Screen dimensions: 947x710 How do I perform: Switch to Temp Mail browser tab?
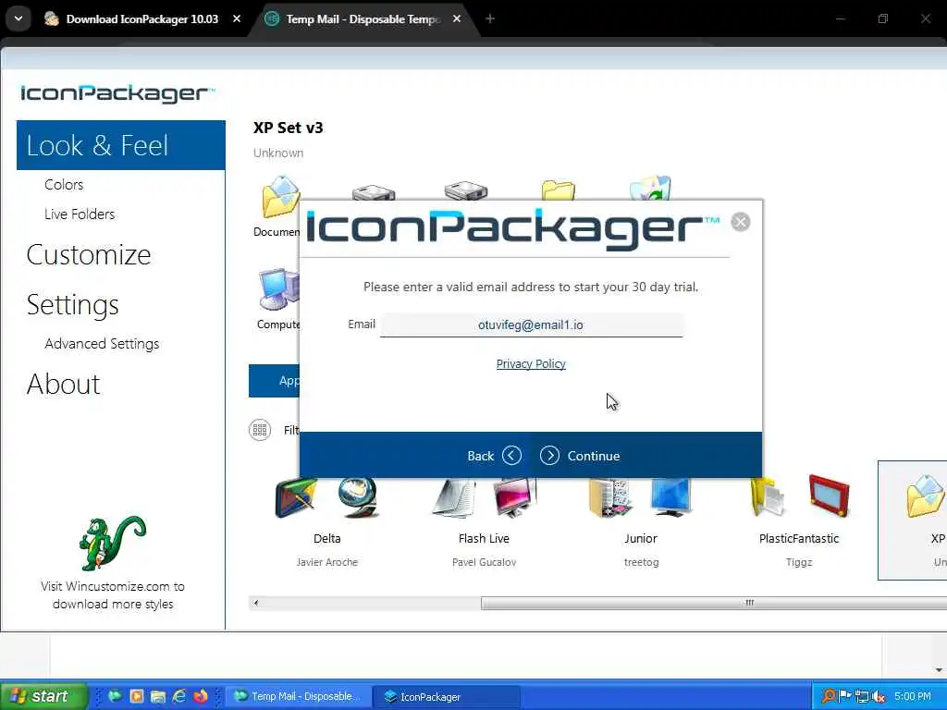[x=363, y=19]
